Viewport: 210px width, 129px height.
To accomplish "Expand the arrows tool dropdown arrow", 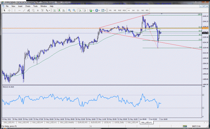I will (x=49, y=10).
